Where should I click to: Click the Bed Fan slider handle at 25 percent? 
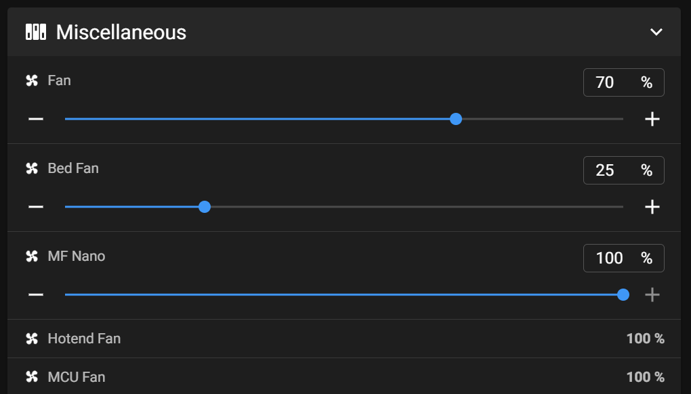tap(205, 207)
